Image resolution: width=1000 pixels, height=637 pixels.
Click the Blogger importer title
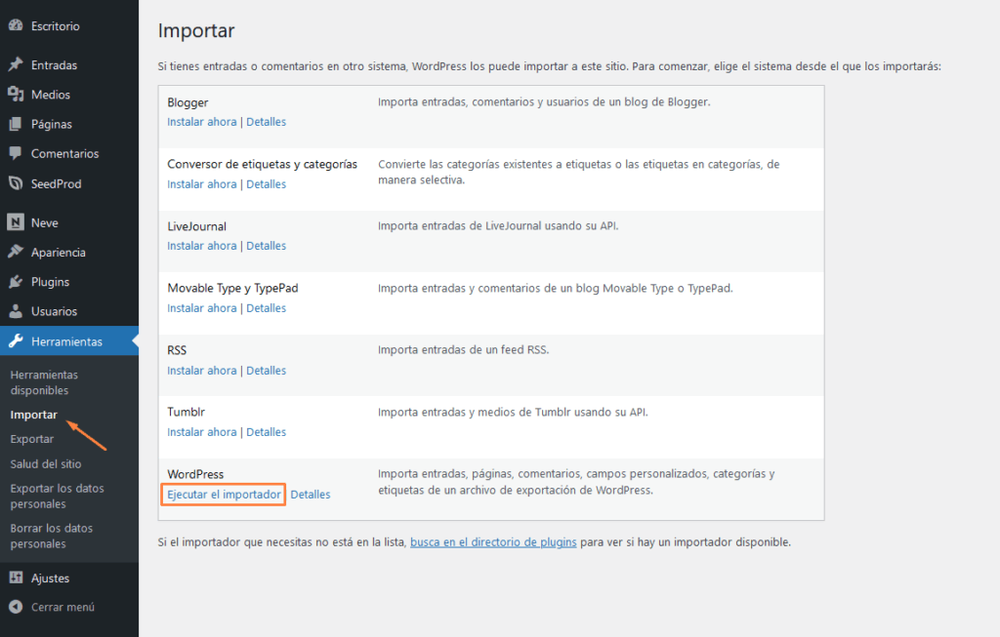pos(187,102)
